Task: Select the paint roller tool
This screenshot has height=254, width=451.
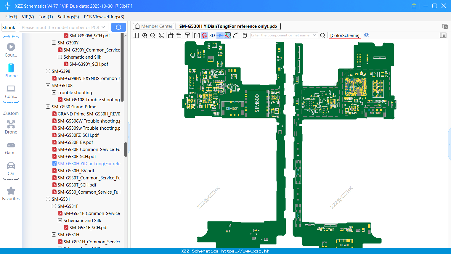Action: 188,36
